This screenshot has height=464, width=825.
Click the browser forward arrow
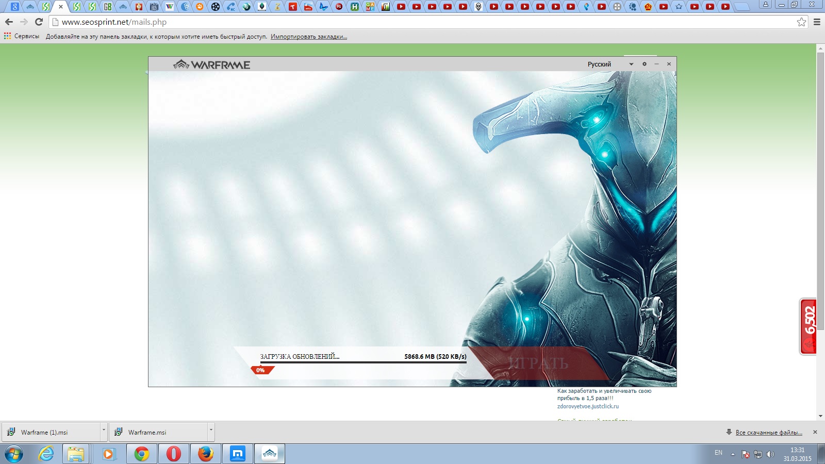pyautogui.click(x=24, y=22)
